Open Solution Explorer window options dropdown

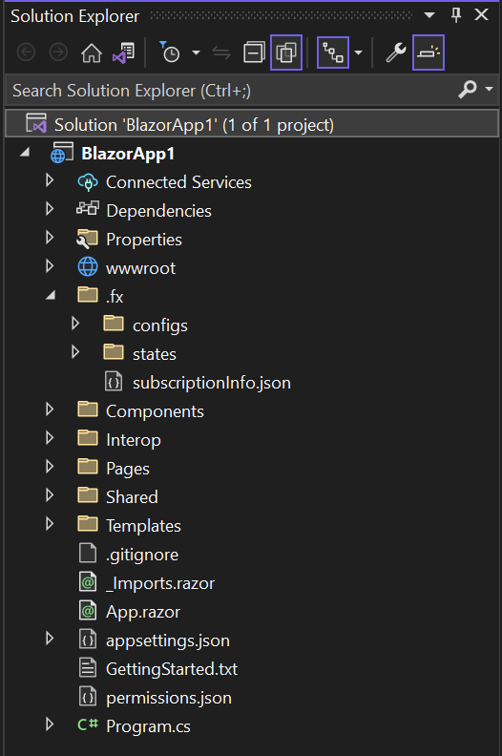[x=429, y=15]
